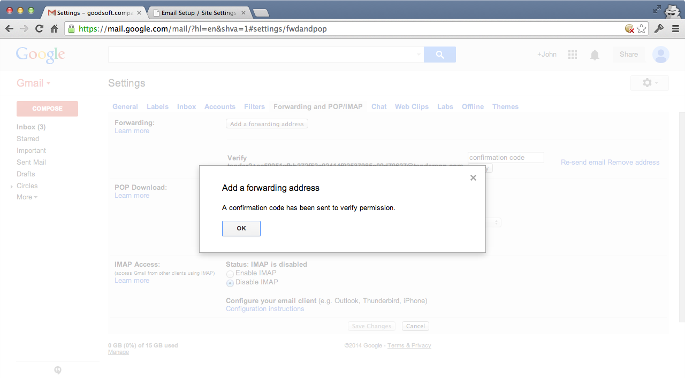Click Re-send email link

click(x=583, y=162)
